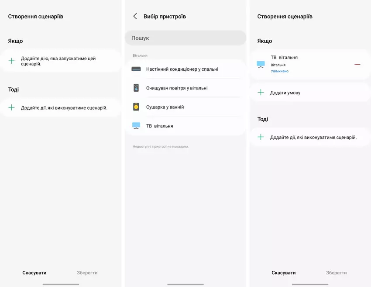Select Настінний кондиціонер у спальні
The height and width of the screenshot is (287, 371).
pos(182,69)
